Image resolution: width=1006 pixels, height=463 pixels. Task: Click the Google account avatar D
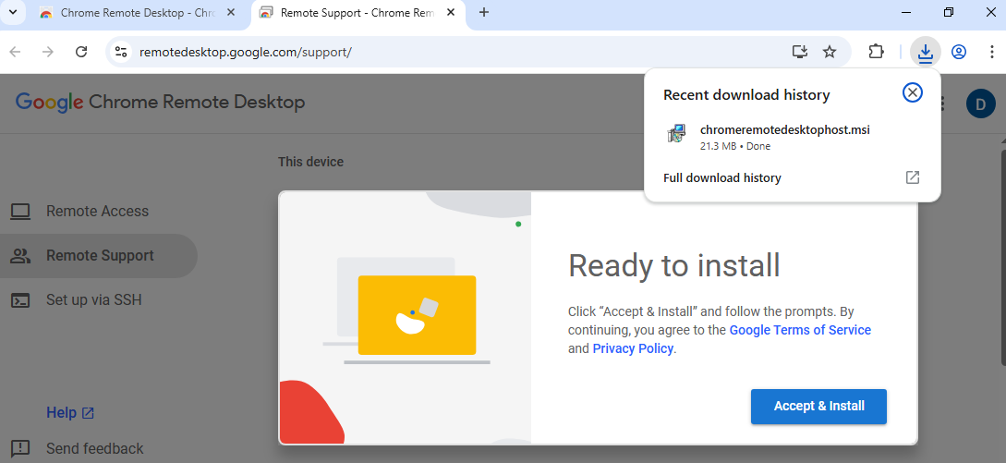(980, 104)
